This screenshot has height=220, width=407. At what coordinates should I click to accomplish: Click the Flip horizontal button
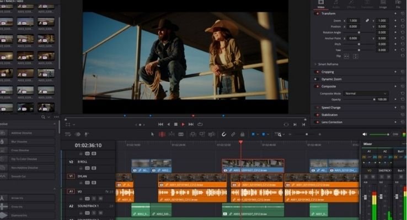pos(346,56)
